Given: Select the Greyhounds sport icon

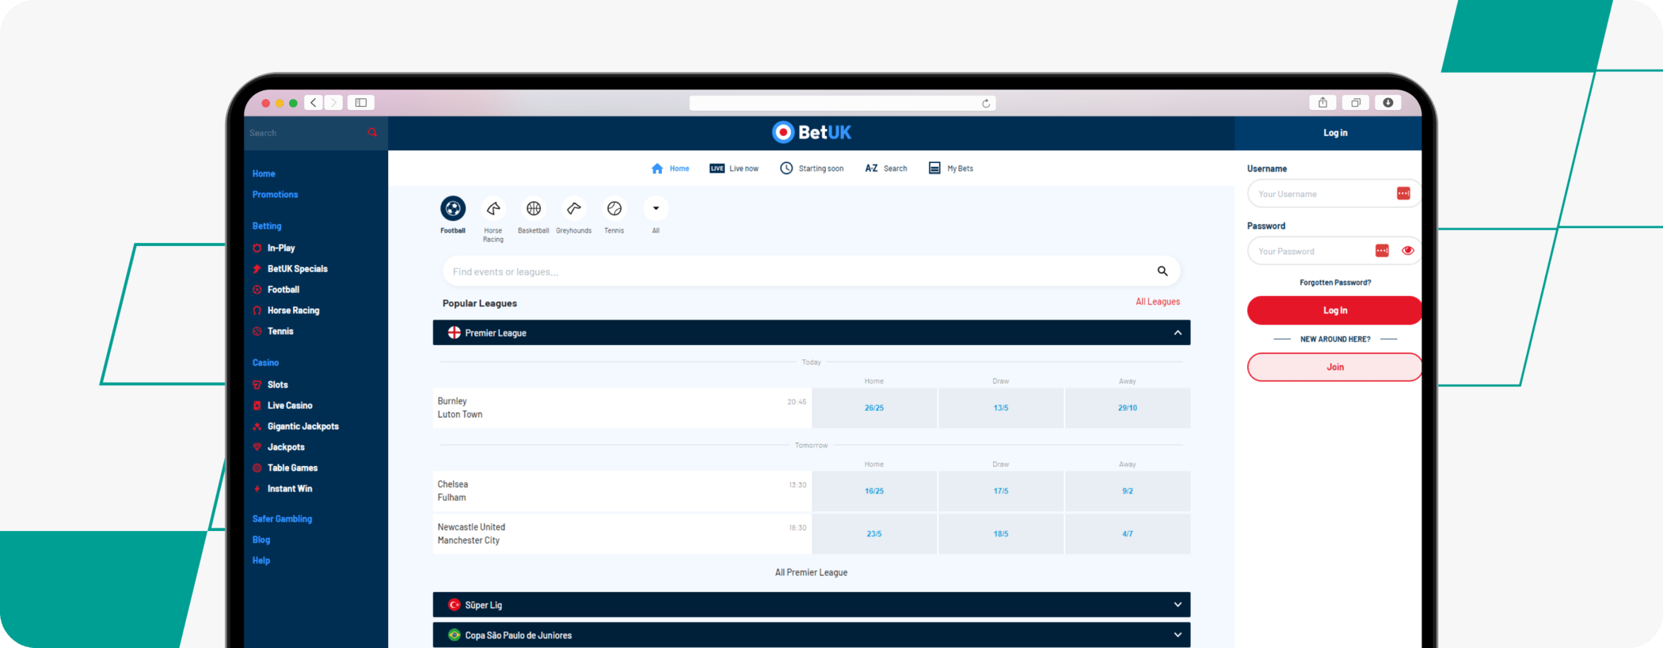Looking at the screenshot, I should pos(574,208).
